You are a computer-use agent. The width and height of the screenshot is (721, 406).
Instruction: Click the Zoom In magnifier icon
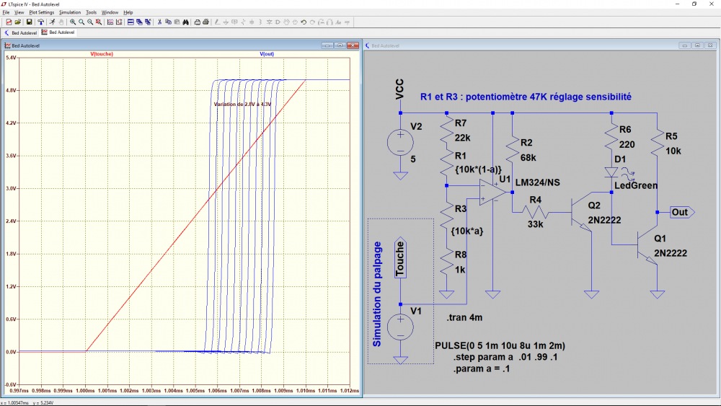click(73, 22)
